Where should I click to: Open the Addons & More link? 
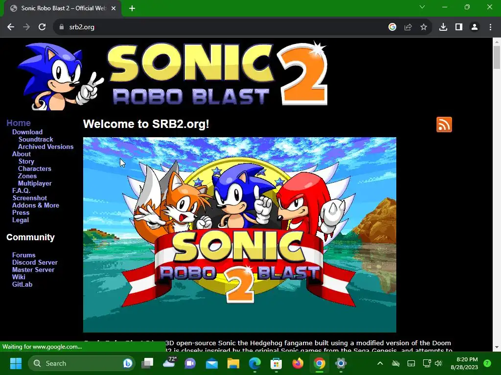point(35,206)
